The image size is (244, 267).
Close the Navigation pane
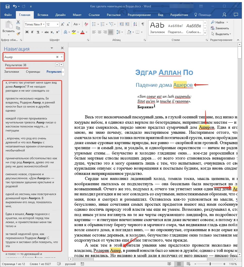[x=62, y=48]
